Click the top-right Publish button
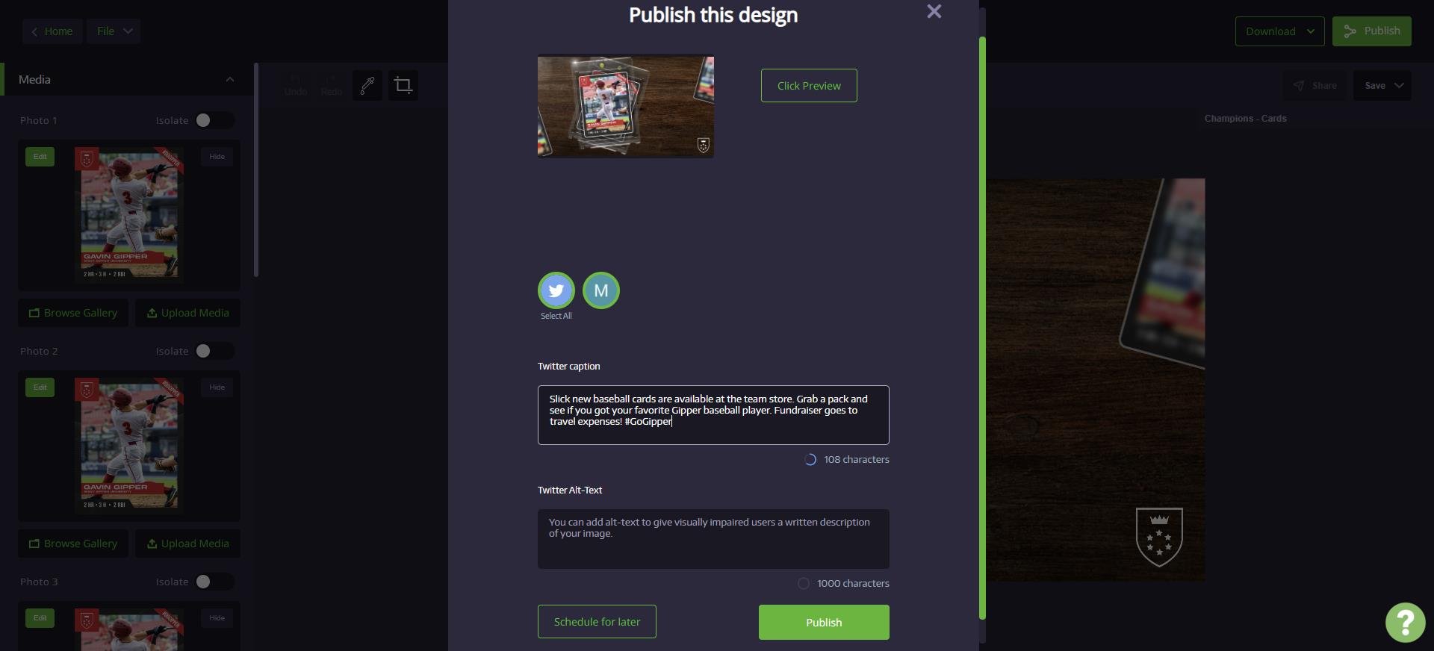The height and width of the screenshot is (651, 1434). 1372,31
